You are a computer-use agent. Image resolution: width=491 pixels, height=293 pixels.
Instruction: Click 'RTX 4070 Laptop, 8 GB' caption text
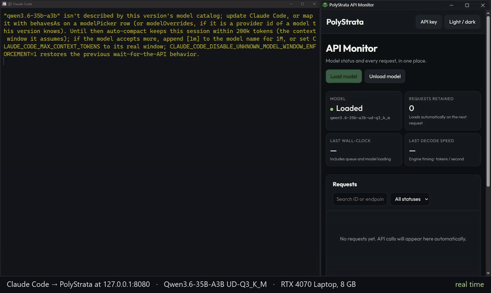point(318,284)
